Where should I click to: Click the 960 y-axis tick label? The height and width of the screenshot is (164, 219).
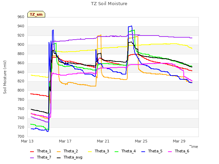[x=21, y=17]
